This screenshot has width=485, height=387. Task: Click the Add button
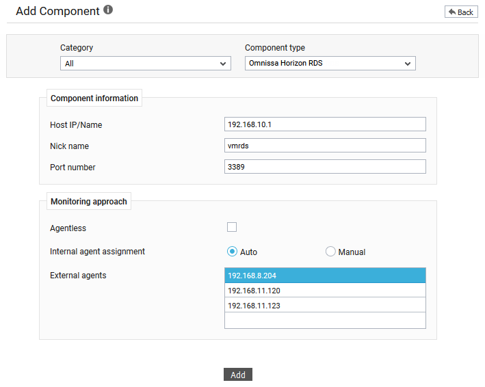(x=238, y=374)
